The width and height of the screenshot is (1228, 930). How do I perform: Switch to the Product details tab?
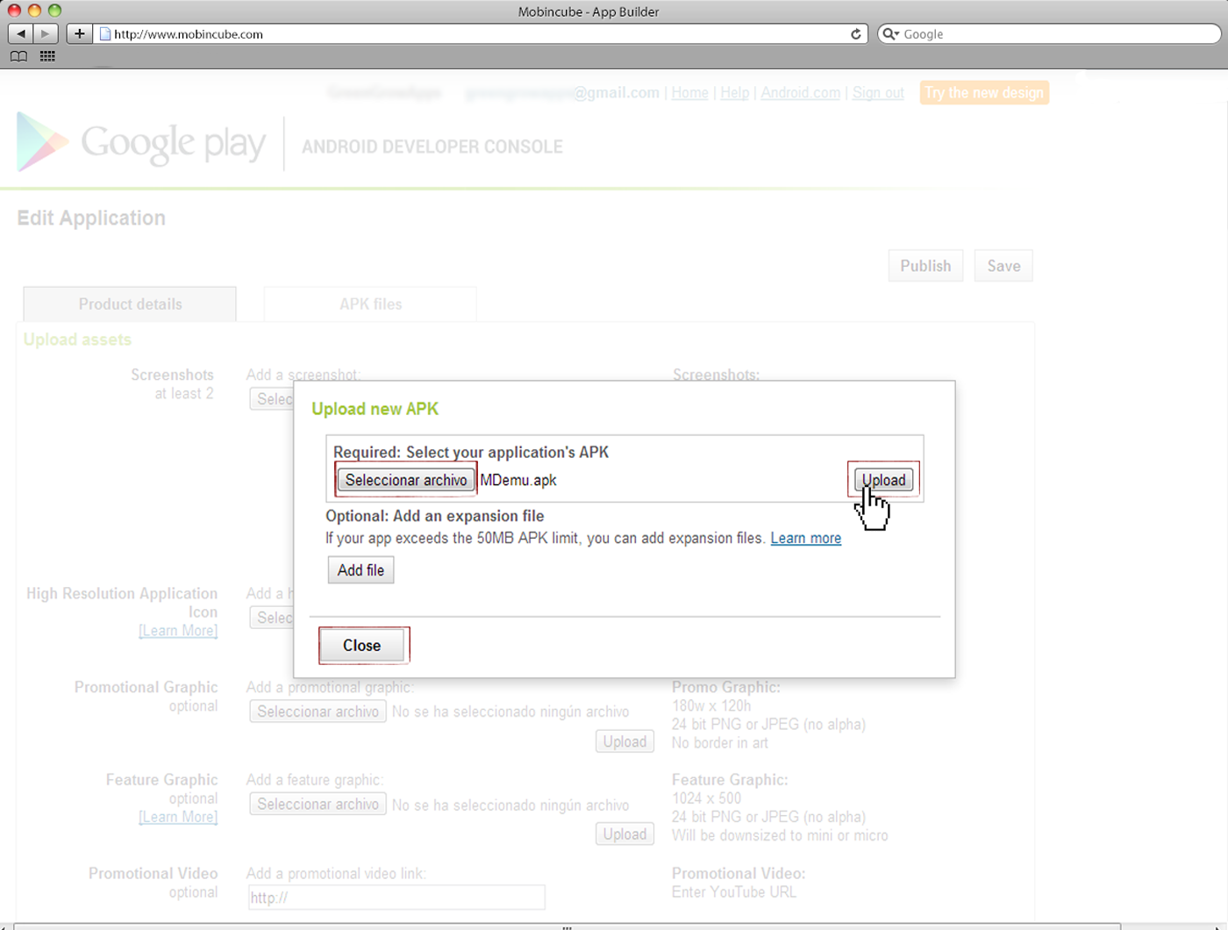click(x=130, y=304)
